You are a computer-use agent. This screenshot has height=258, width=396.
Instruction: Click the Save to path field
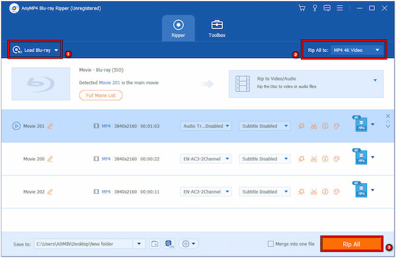coord(83,244)
